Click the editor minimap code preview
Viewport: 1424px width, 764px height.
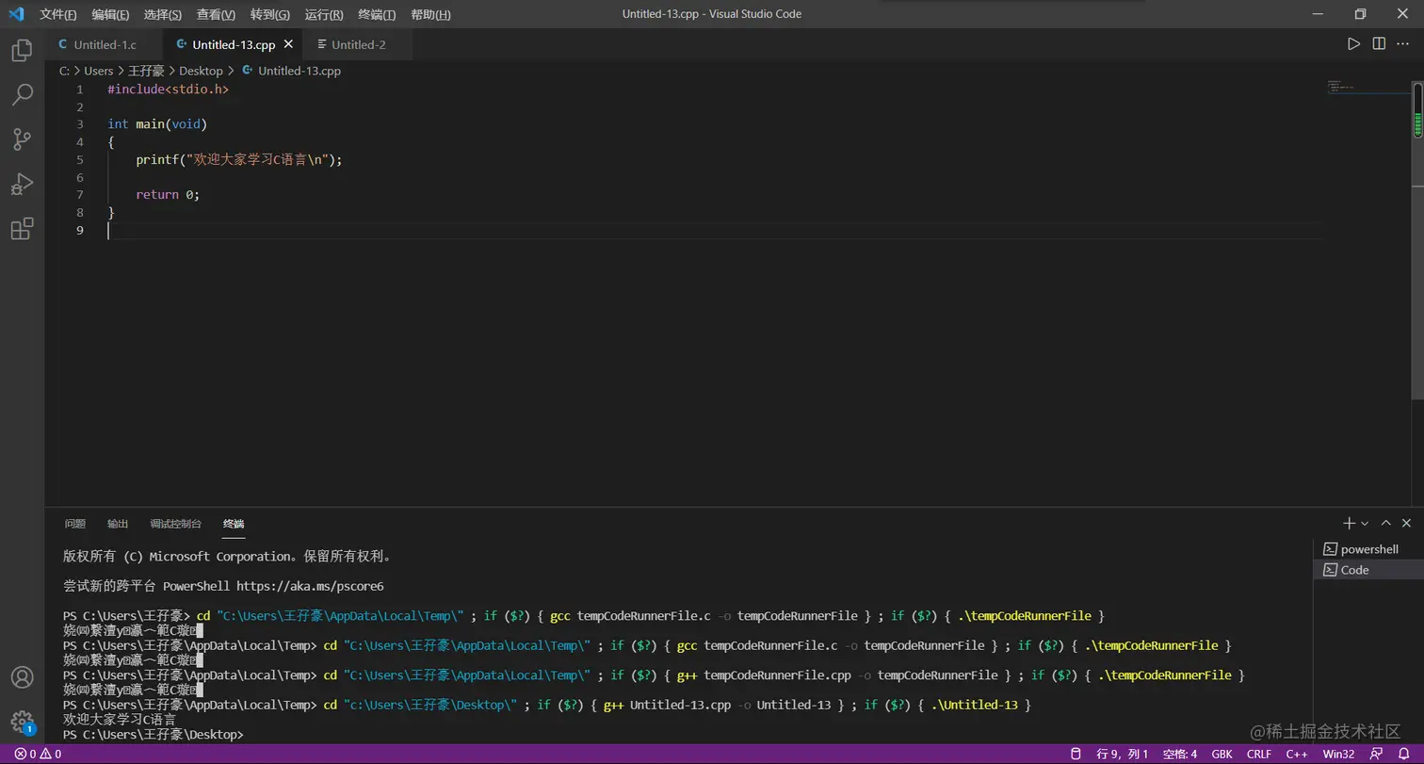1340,87
